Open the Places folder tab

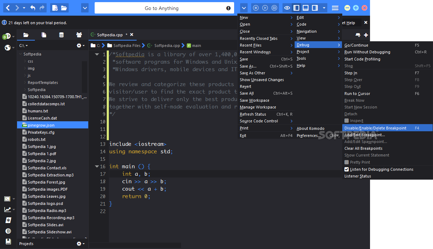pyautogui.click(x=26, y=35)
